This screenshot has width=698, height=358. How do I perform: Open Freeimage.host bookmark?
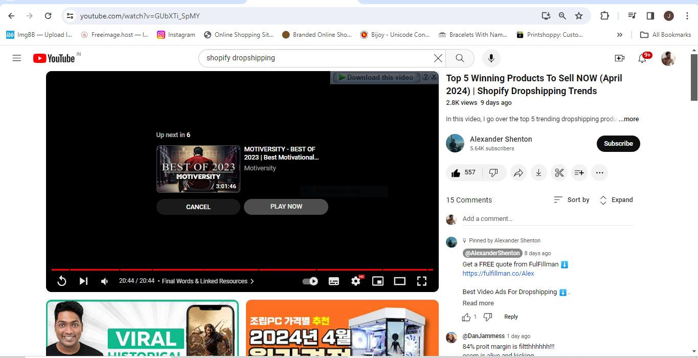click(x=115, y=35)
